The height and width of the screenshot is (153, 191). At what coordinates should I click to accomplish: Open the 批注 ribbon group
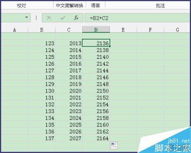coord(160,6)
